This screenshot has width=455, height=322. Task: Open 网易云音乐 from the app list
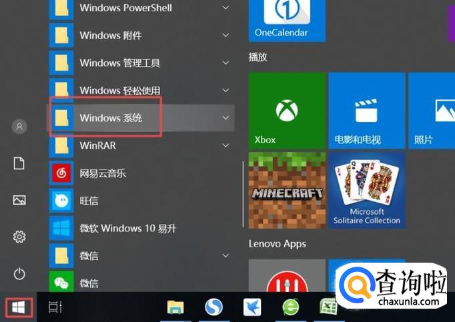pos(103,173)
